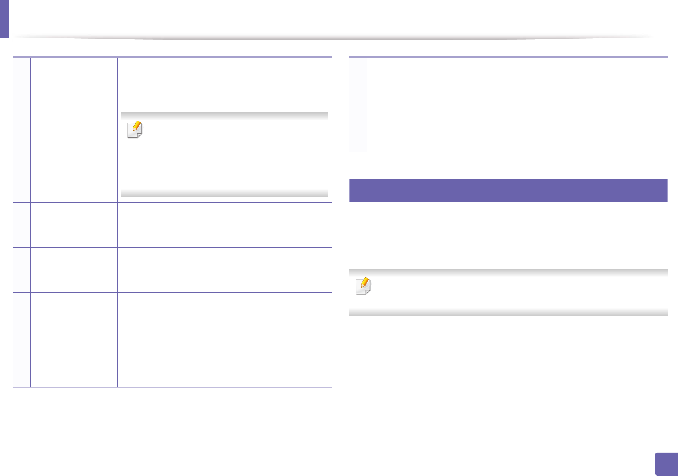The height and width of the screenshot is (476, 678).
Task: Click the purple tab in the top-left corner
Action: pos(4,19)
